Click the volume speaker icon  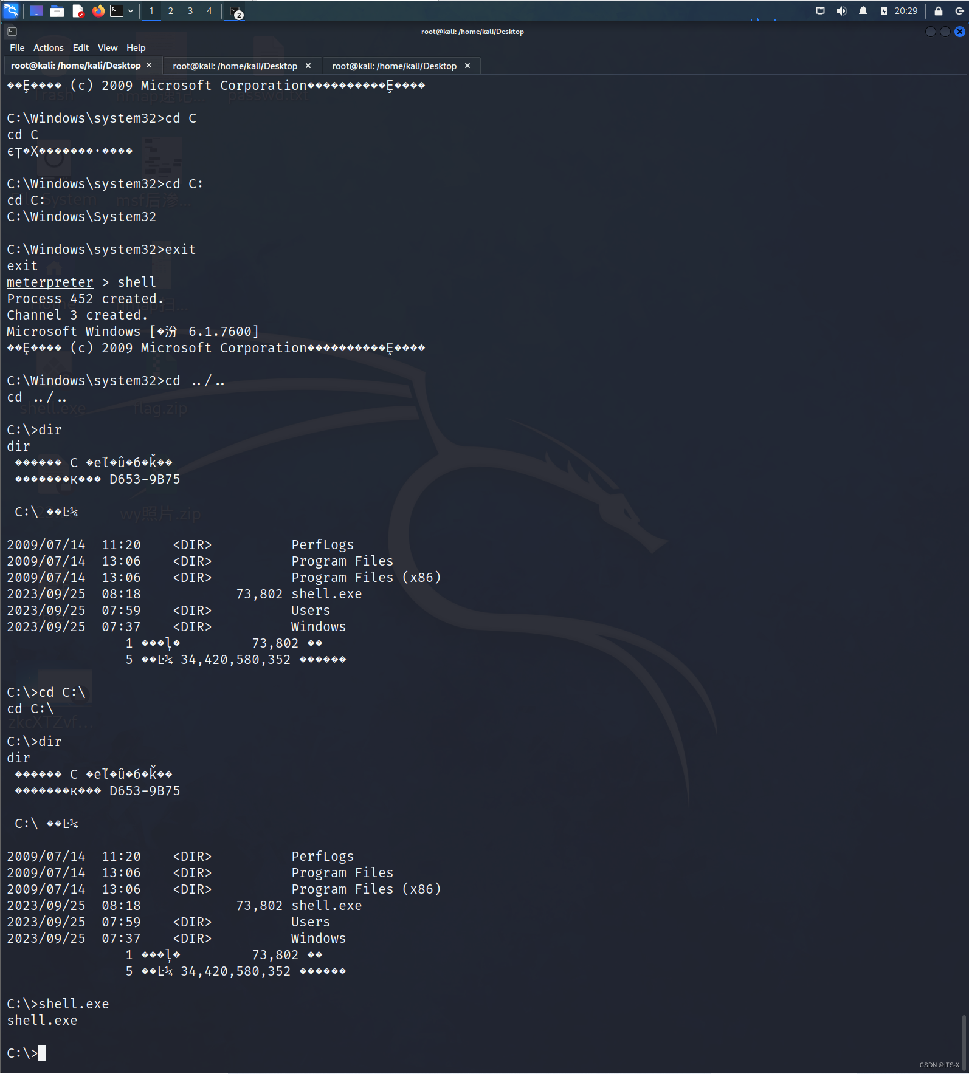pos(841,11)
